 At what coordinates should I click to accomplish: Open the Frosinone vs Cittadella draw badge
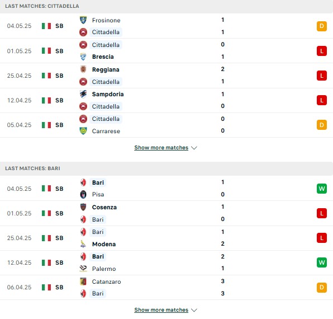[x=321, y=26]
